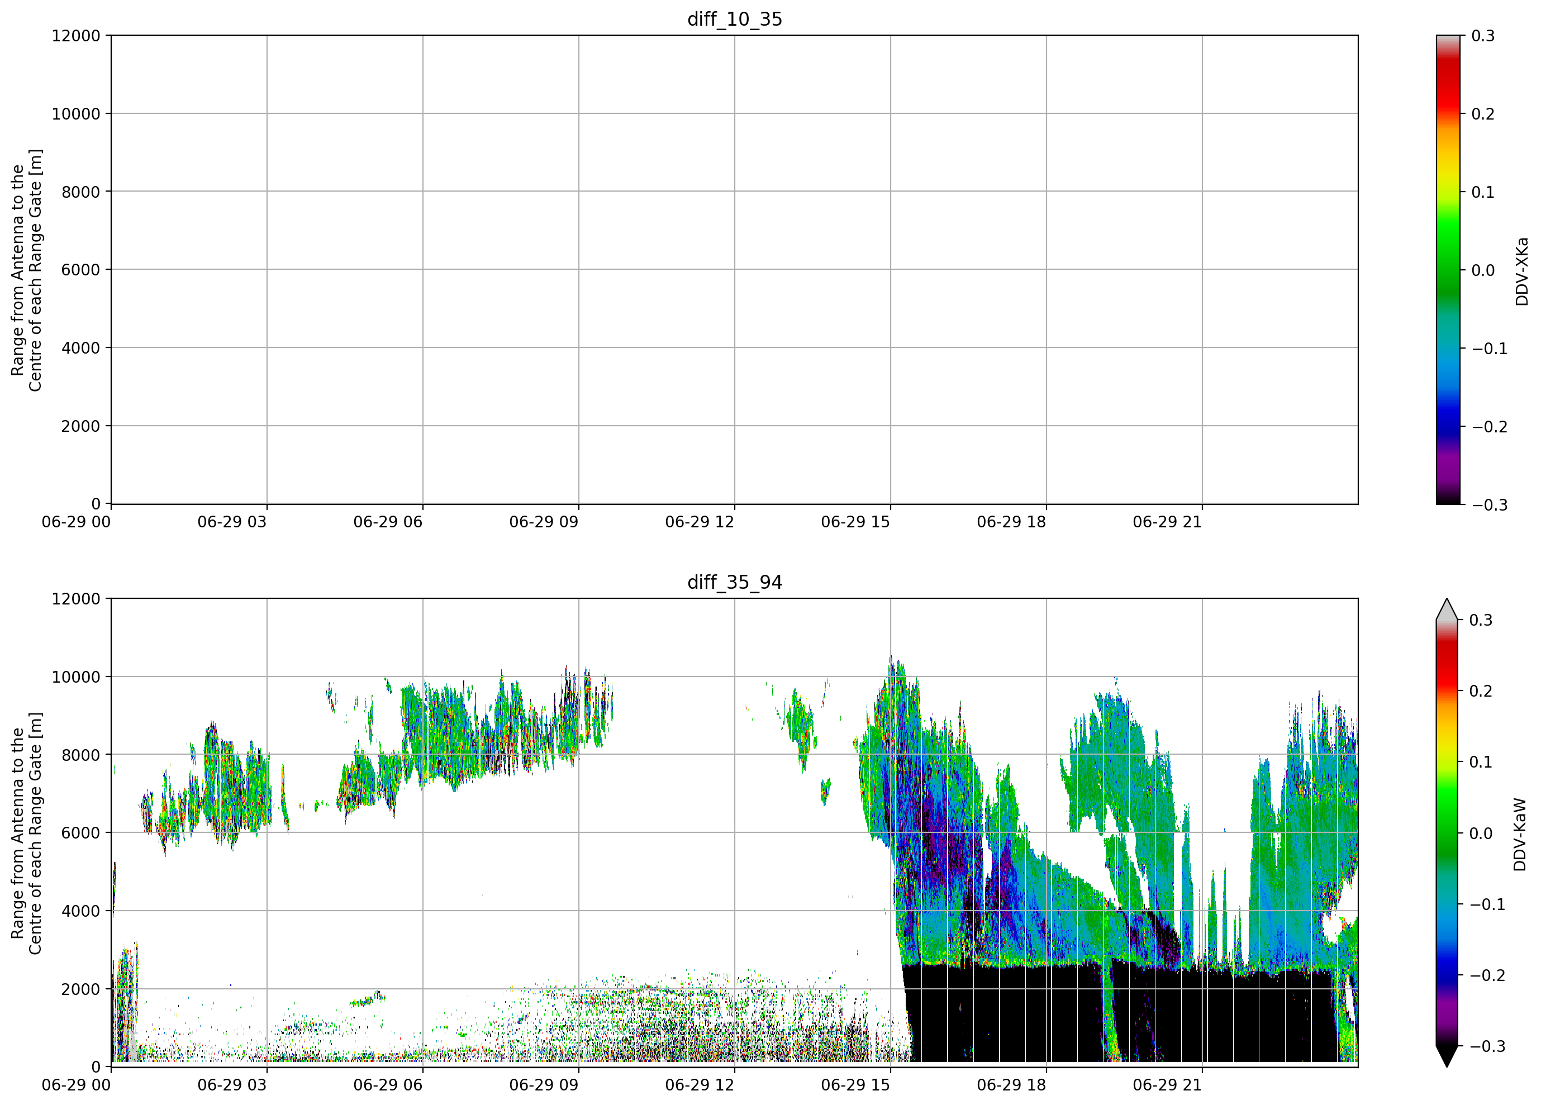Screen dimensions: 1541x1105
Task: Click the diff_35_94 plot title
Action: tap(735, 582)
